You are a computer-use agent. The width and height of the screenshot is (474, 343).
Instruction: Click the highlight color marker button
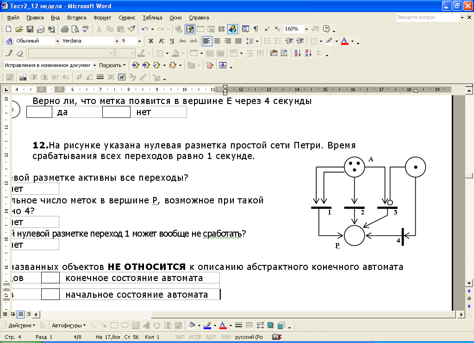[x=329, y=41]
